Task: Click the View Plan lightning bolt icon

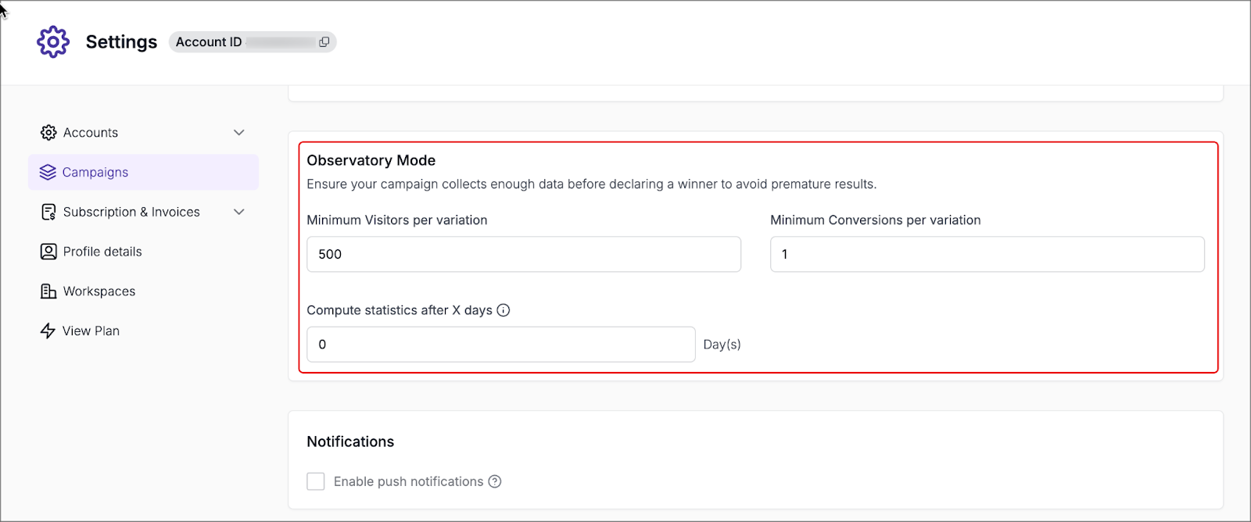Action: coord(48,331)
